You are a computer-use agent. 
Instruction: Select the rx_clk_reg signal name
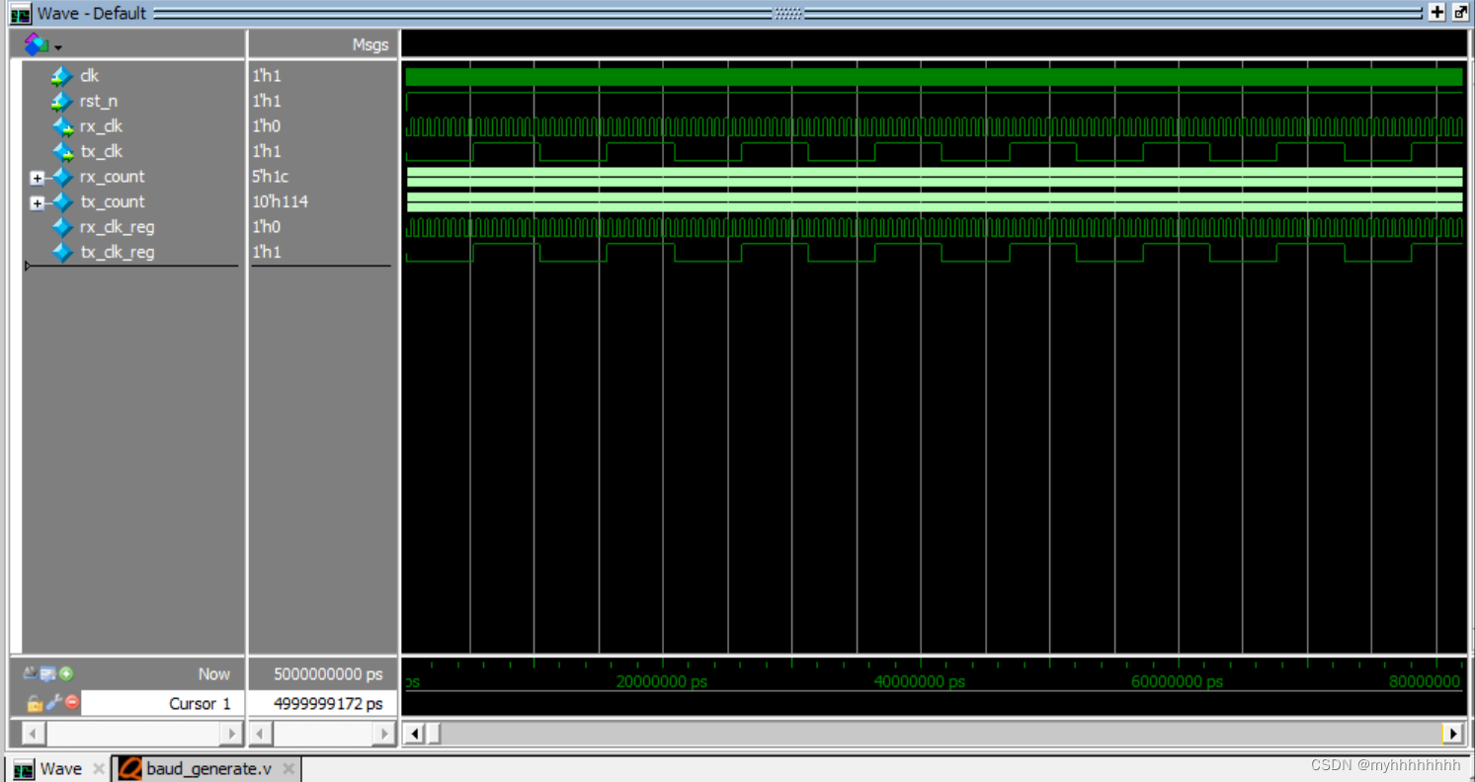coord(117,227)
